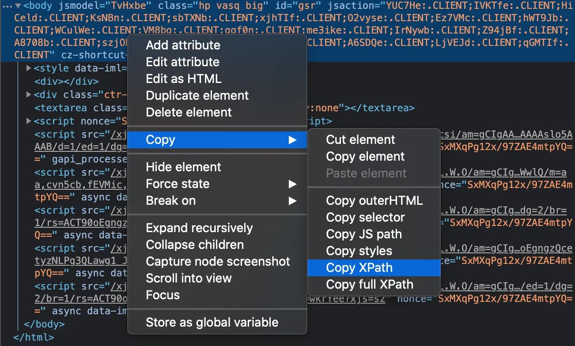The width and height of the screenshot is (575, 346).
Task: Click Copy selector menu entry
Action: click(x=365, y=218)
